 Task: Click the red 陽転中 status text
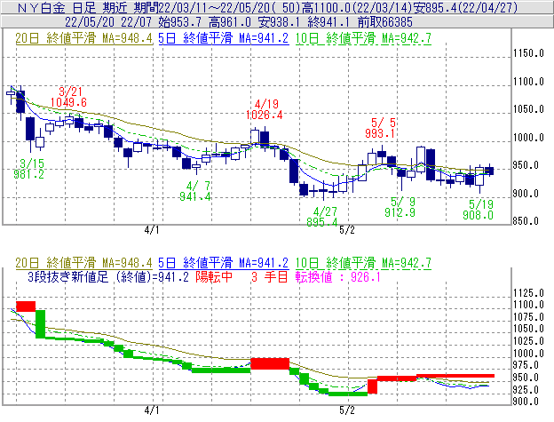coord(214,276)
